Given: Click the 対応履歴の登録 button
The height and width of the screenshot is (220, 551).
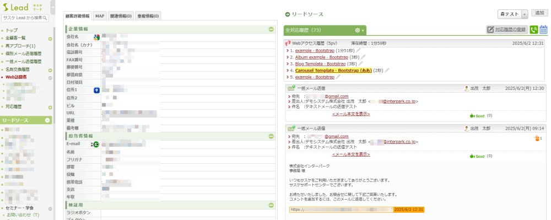Looking at the screenshot, I should click(x=507, y=30).
